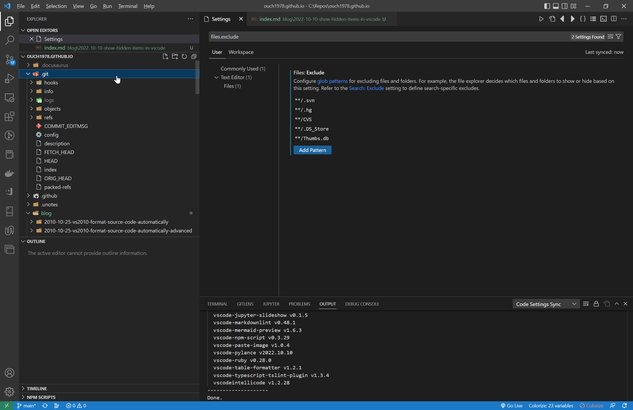Open the Search: Exclude link
Image resolution: width=633 pixels, height=410 pixels.
tap(366, 88)
